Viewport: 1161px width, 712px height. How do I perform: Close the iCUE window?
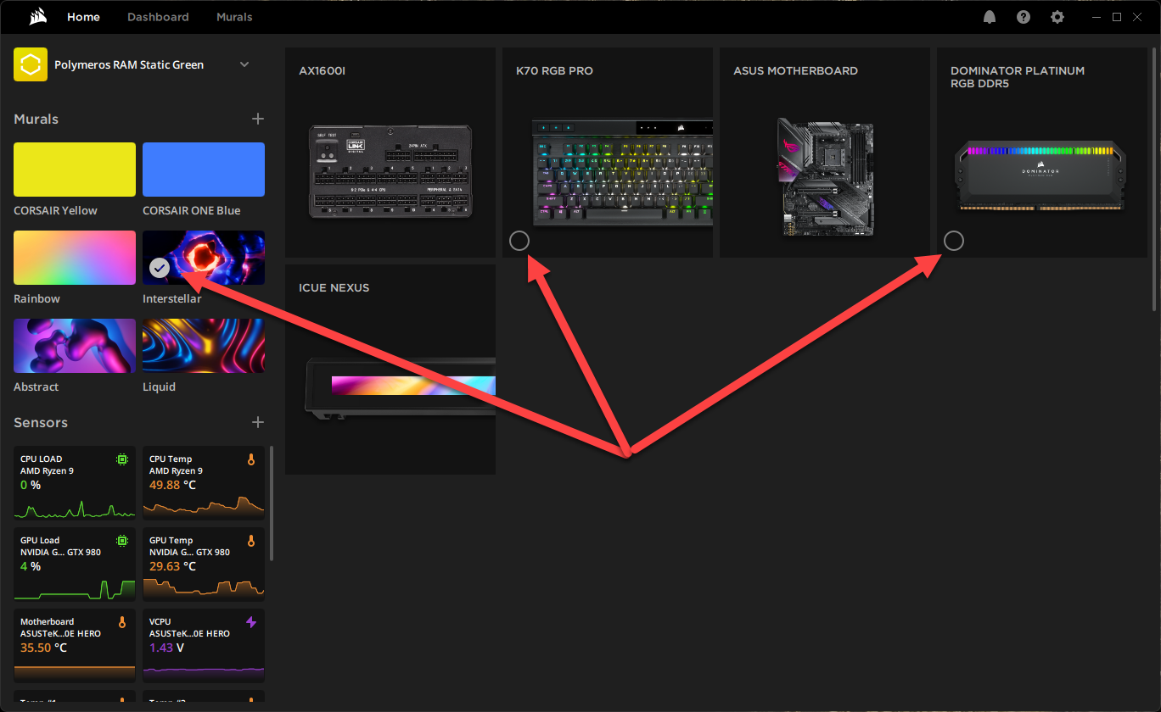[x=1137, y=17]
